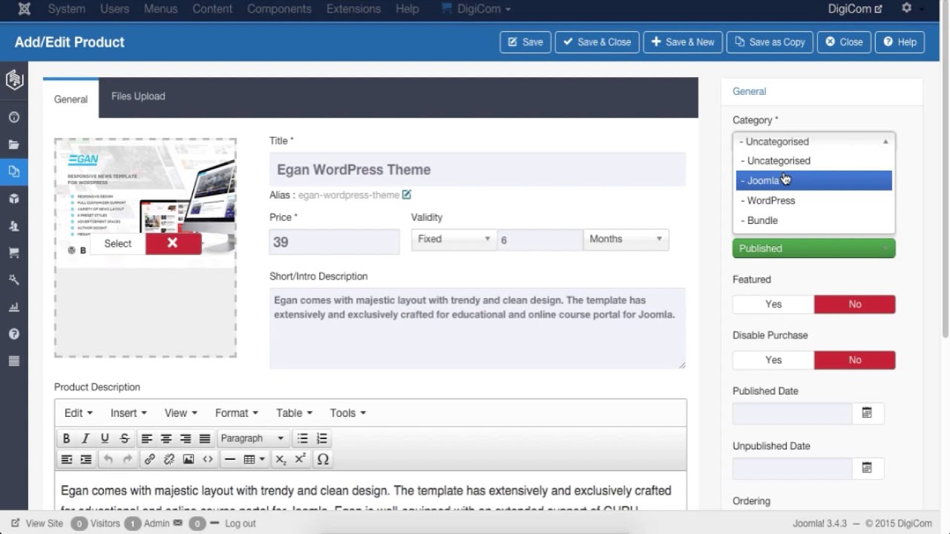Select Joomla in the Category dropdown list

(814, 180)
